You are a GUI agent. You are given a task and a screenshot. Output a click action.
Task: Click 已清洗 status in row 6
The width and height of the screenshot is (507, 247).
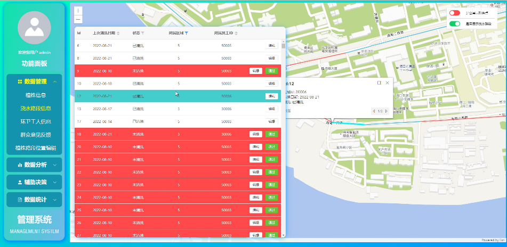coord(138,46)
